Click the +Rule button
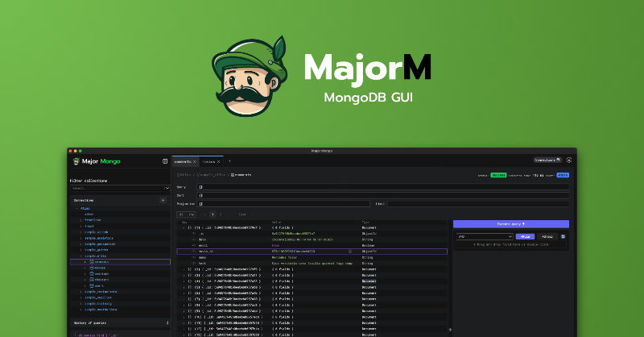The height and width of the screenshot is (337, 644). [526, 236]
